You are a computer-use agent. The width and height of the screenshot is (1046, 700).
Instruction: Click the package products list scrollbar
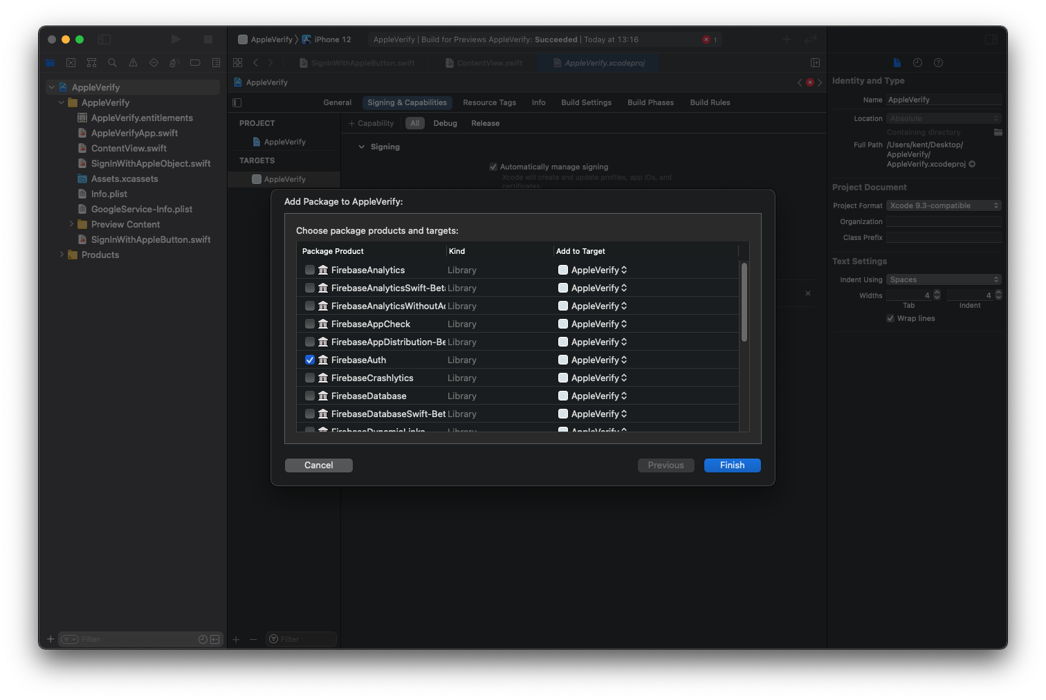coord(744,302)
